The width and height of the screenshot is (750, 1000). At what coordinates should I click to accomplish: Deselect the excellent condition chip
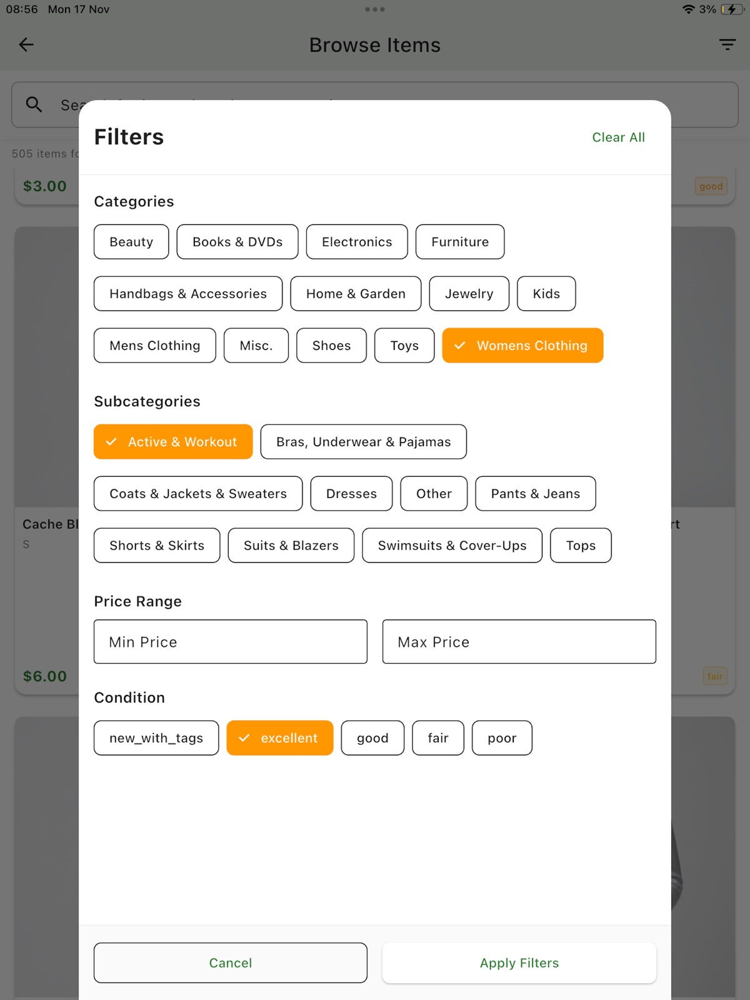280,738
